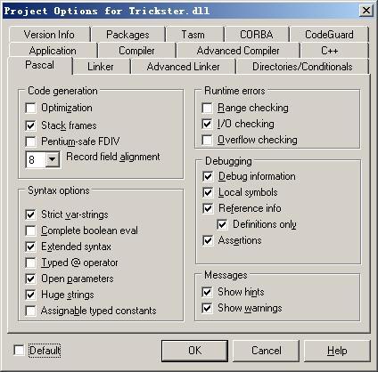The height and width of the screenshot is (372, 378).
Task: Uncheck Stack frames option
Action: tap(30, 125)
